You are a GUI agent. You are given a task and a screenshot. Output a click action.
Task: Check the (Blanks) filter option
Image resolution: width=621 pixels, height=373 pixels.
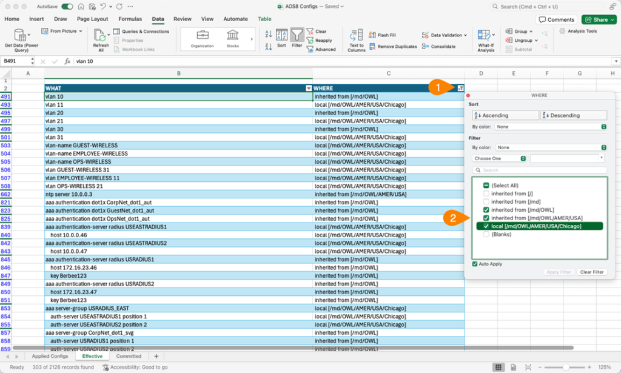pyautogui.click(x=486, y=234)
